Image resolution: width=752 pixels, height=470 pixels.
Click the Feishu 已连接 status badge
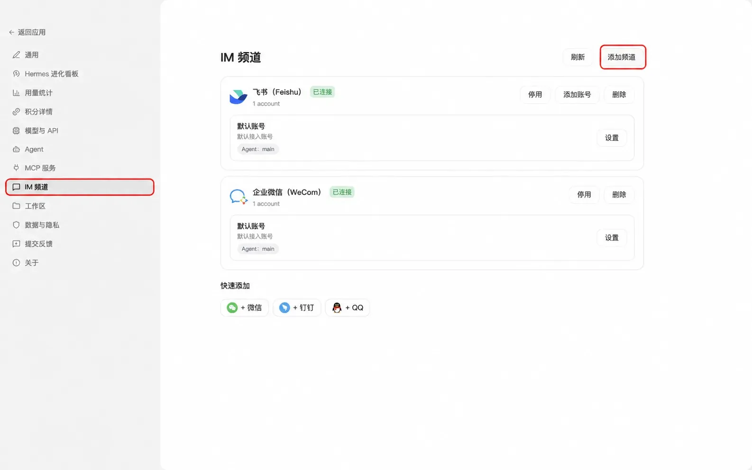click(x=322, y=92)
